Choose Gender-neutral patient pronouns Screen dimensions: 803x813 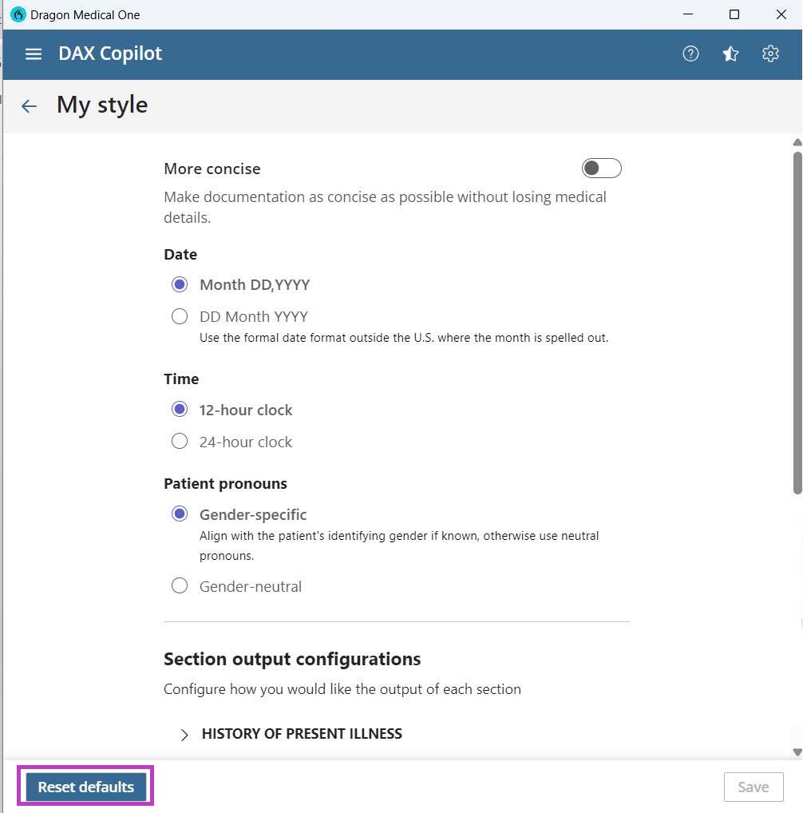click(x=180, y=585)
